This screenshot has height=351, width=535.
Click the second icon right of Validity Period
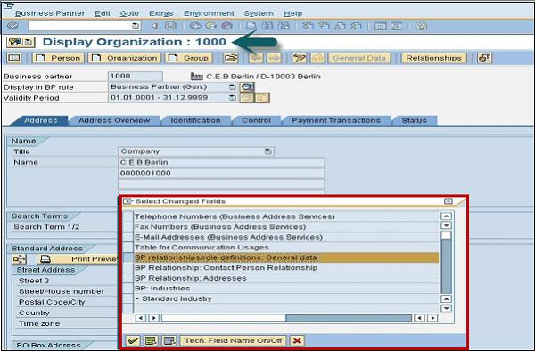[x=262, y=98]
